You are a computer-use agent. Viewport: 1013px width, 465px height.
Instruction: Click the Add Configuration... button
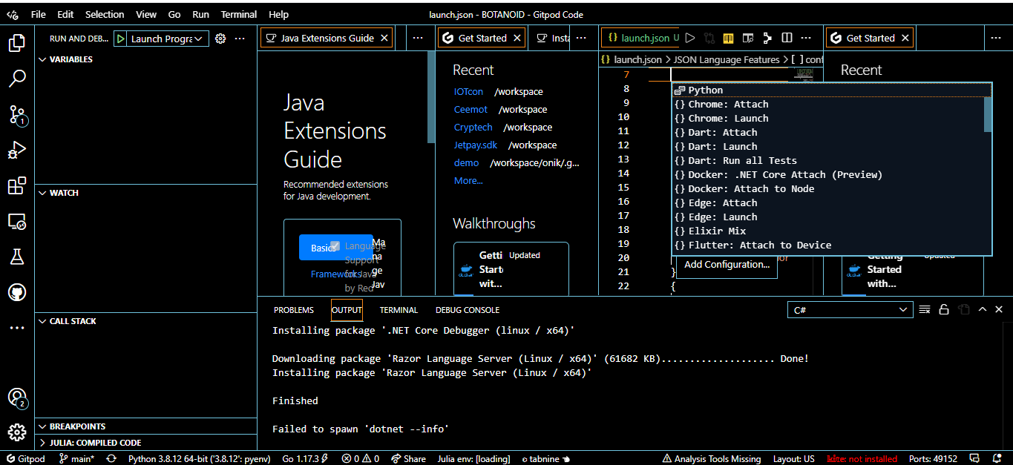pos(727,265)
